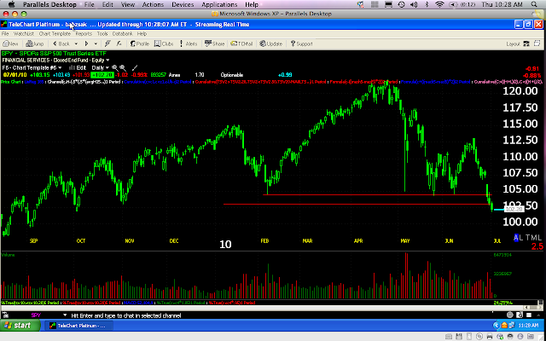The image size is (546, 341).
Task: Click the FEB label on the time axis
Action: [264, 240]
